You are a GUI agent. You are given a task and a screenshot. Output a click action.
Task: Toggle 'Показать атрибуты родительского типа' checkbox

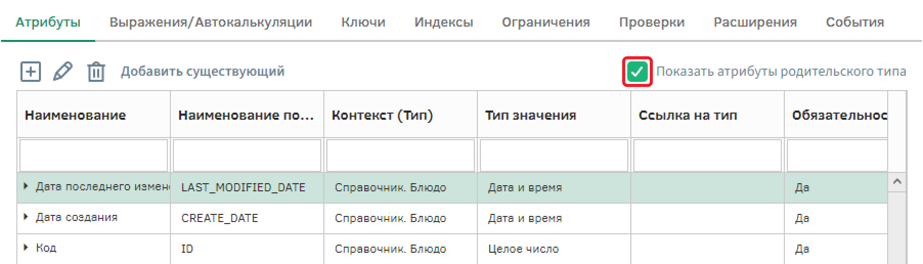click(x=637, y=72)
